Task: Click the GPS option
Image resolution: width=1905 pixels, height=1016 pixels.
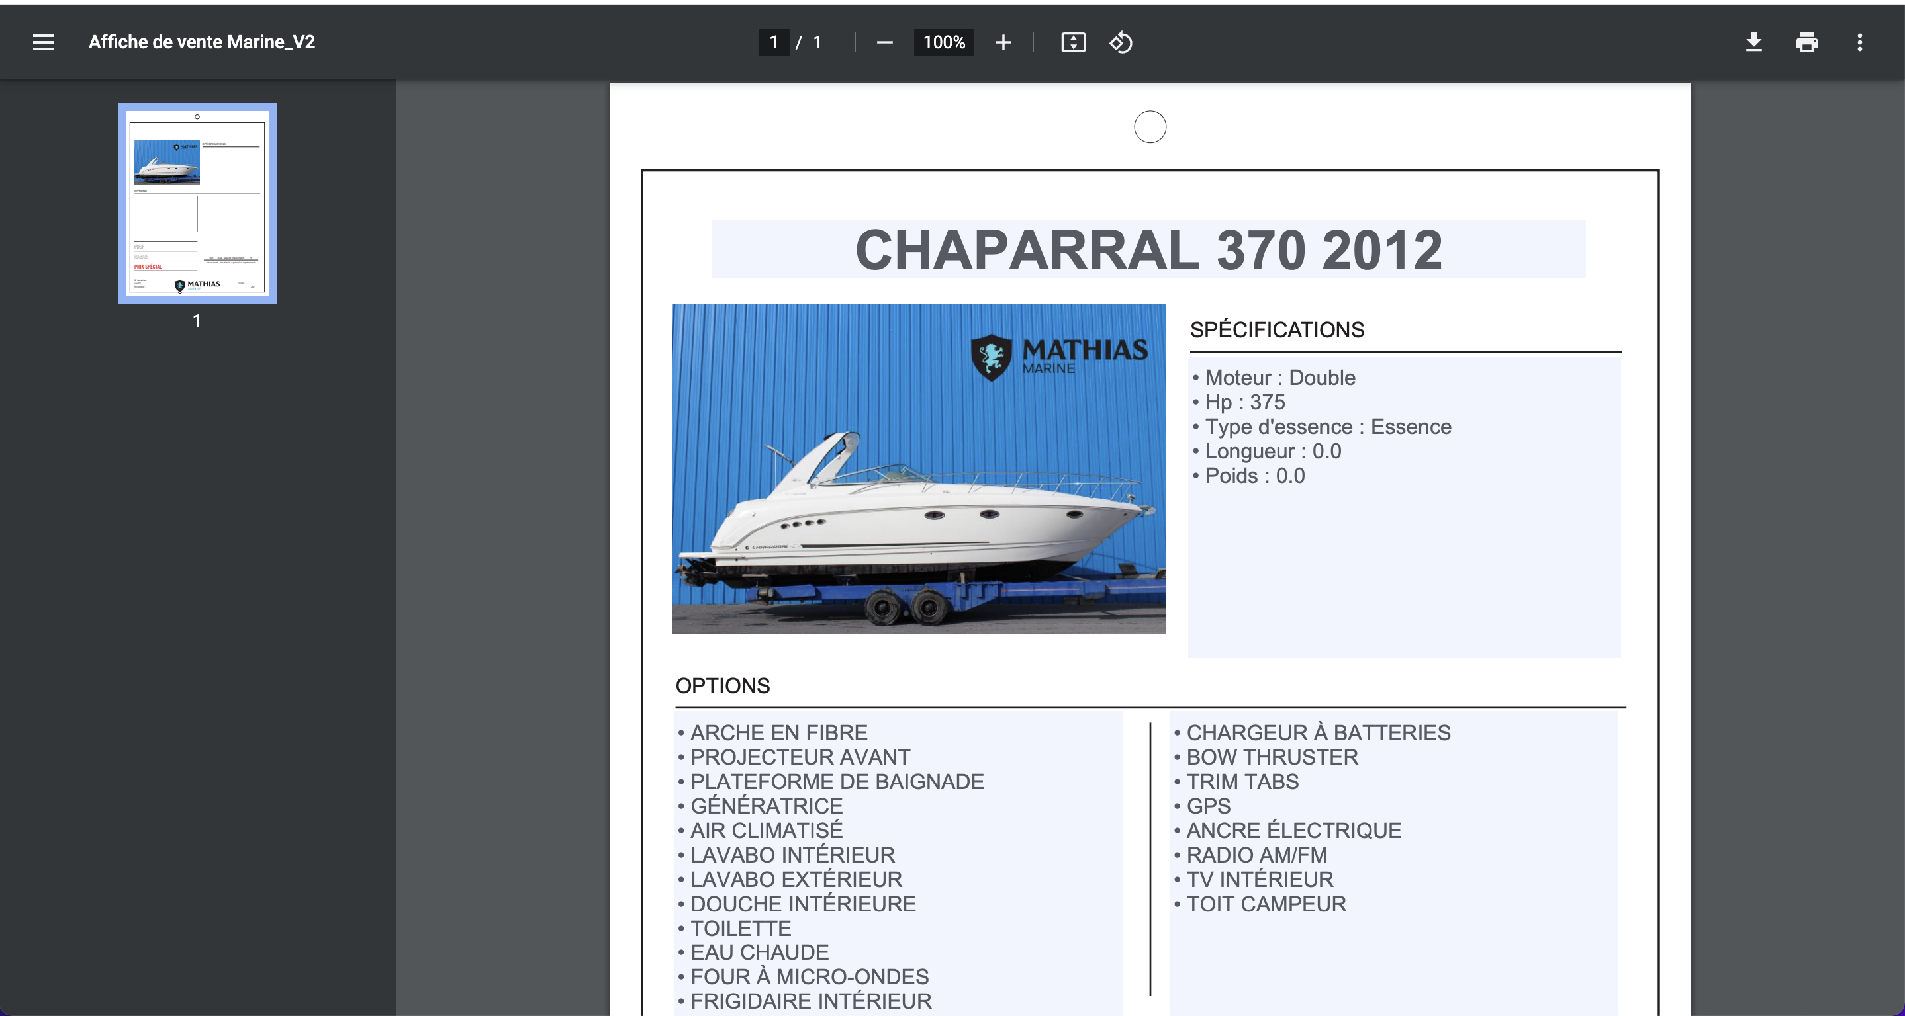Action: coord(1203,806)
